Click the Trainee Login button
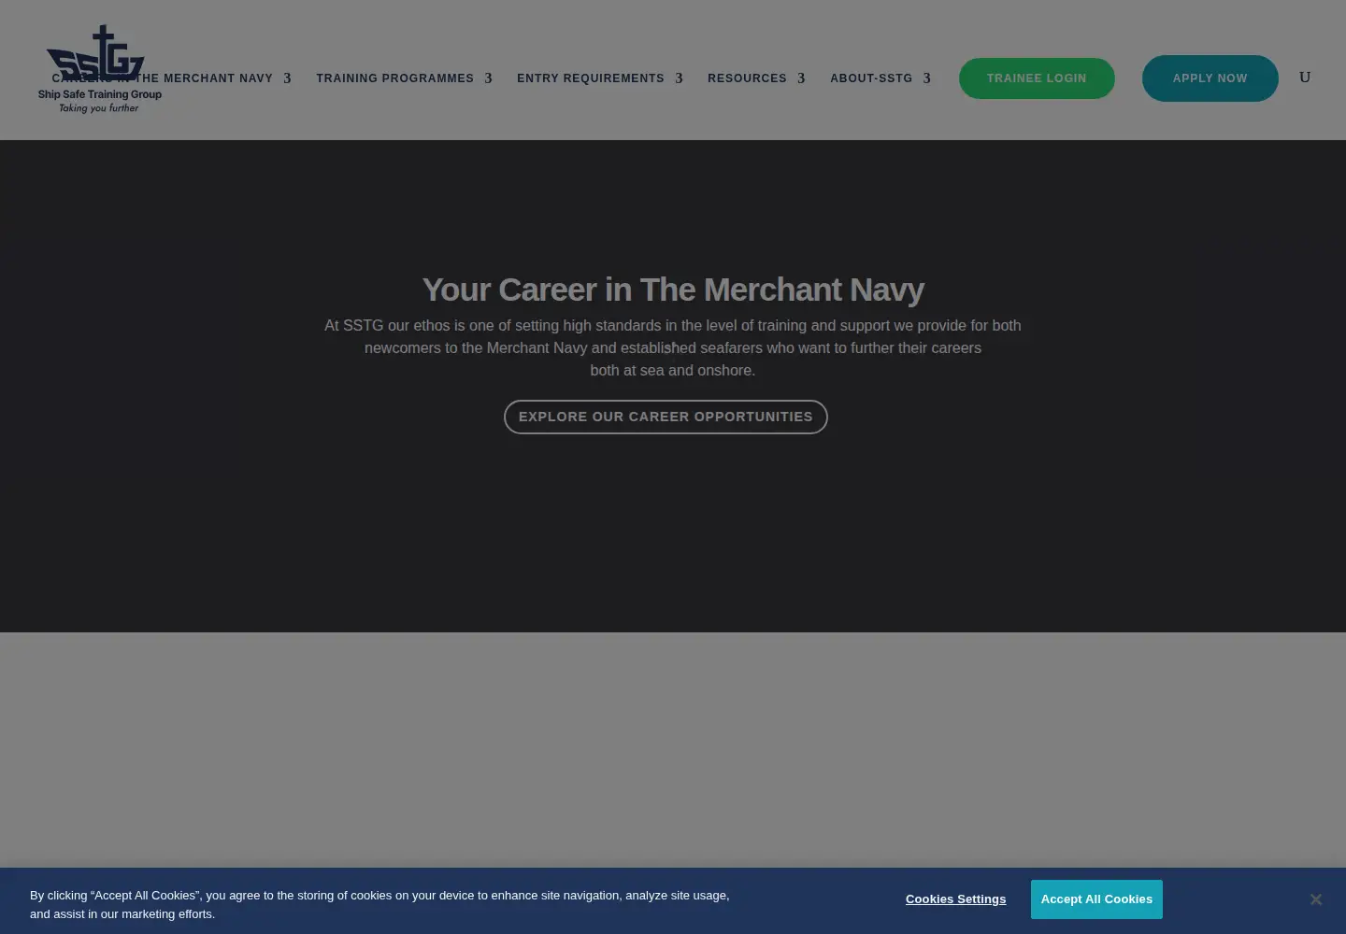The width and height of the screenshot is (1346, 934). coord(1037,78)
